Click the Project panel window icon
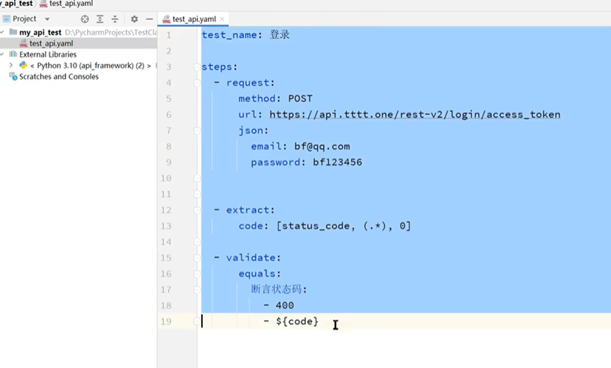The image size is (611, 368). pos(6,18)
